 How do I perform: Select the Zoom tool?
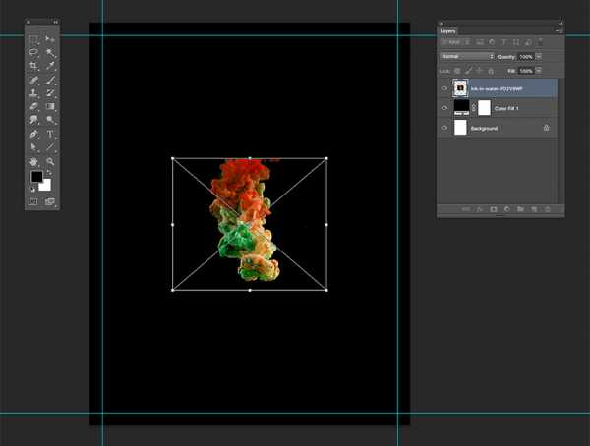pos(51,160)
